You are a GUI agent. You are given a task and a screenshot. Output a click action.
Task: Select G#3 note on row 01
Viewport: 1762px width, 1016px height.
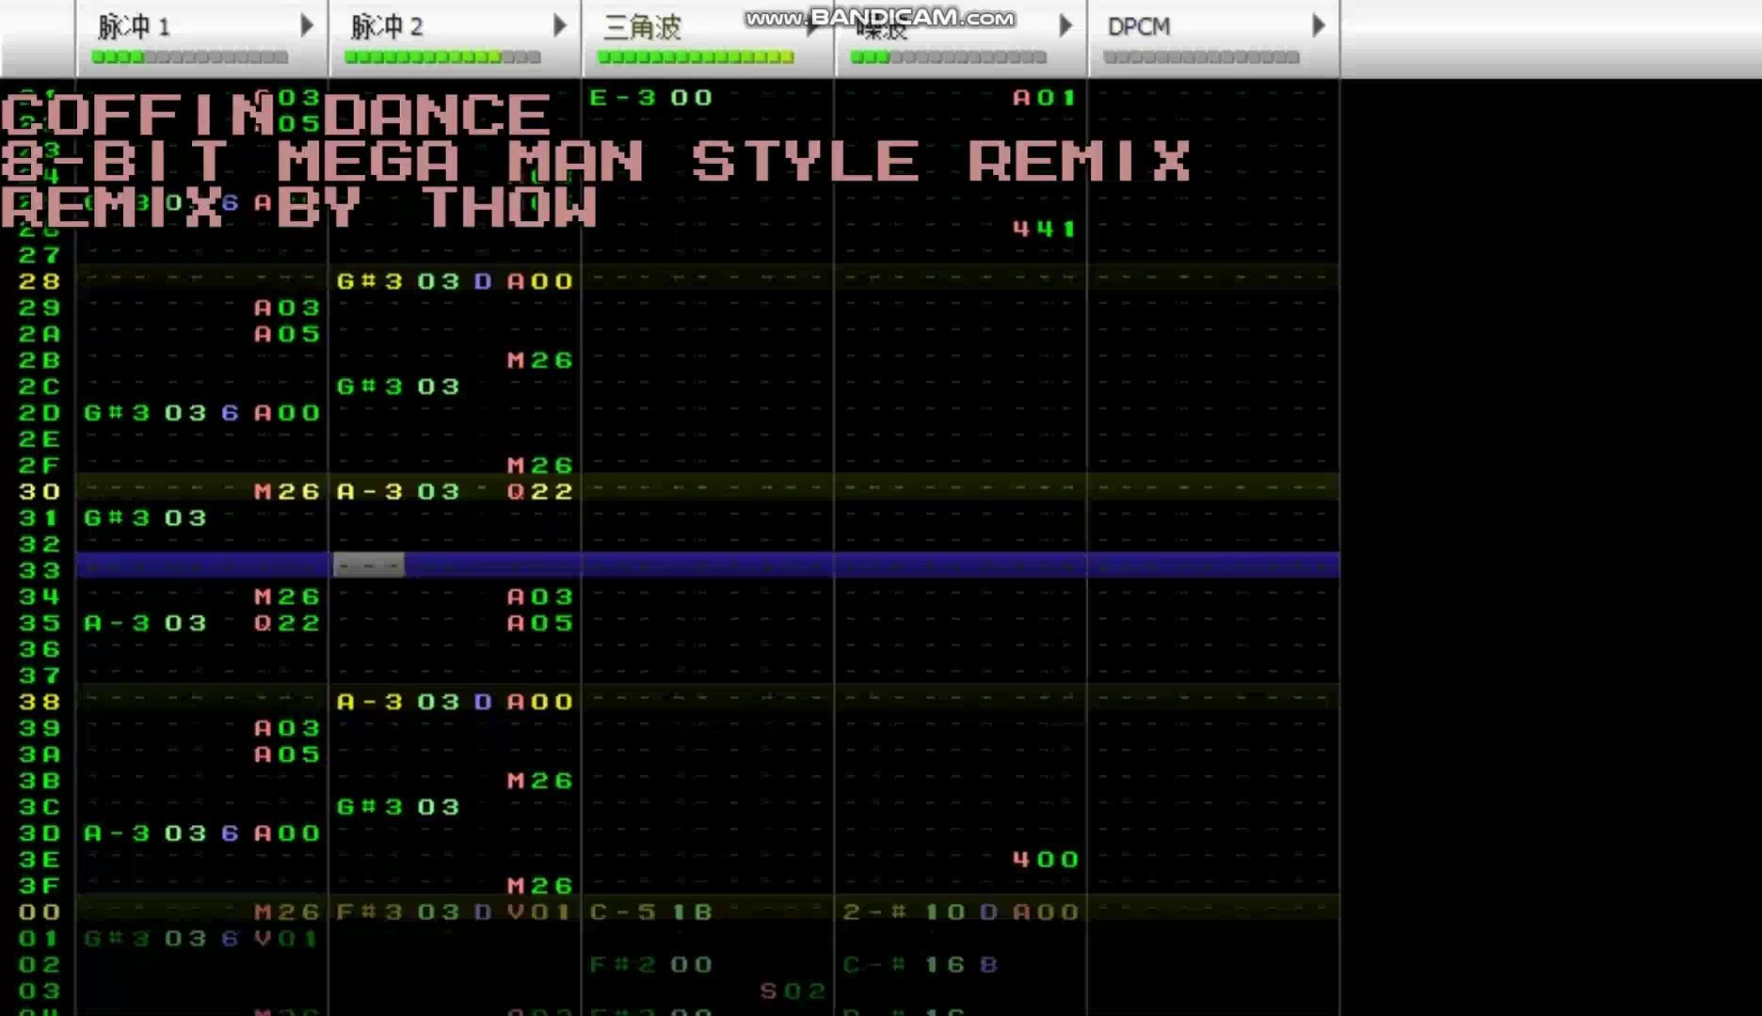point(118,939)
